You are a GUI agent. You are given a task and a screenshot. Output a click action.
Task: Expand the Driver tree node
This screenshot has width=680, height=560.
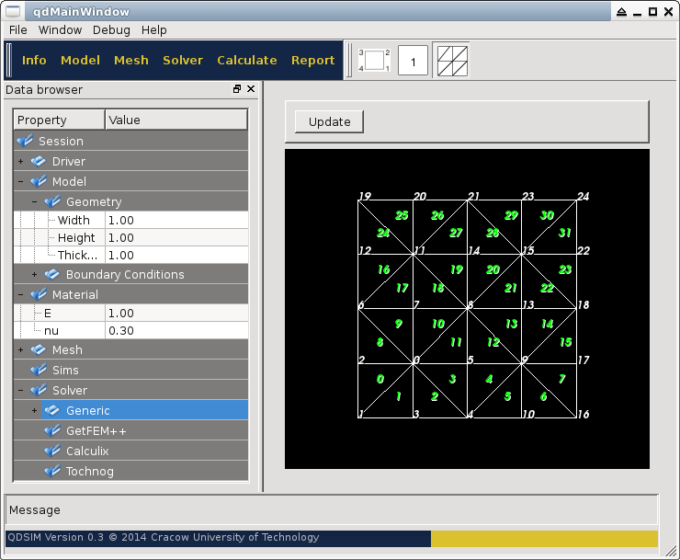point(20,162)
